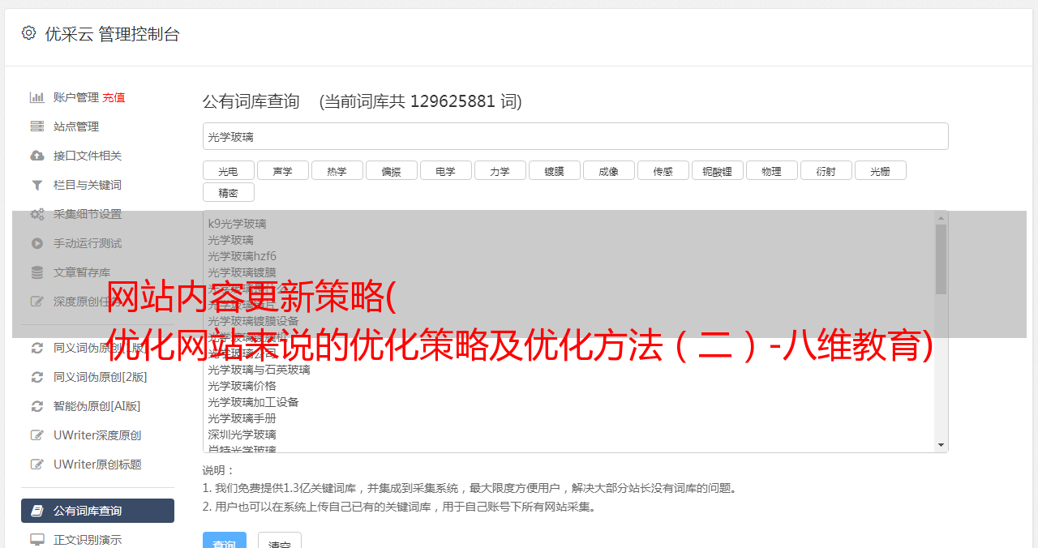Image resolution: width=1038 pixels, height=548 pixels.
Task: Click the 清空 button
Action: pyautogui.click(x=280, y=542)
